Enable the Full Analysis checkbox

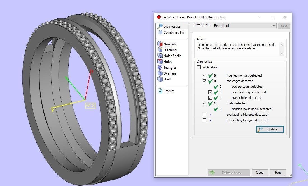coord(199,67)
